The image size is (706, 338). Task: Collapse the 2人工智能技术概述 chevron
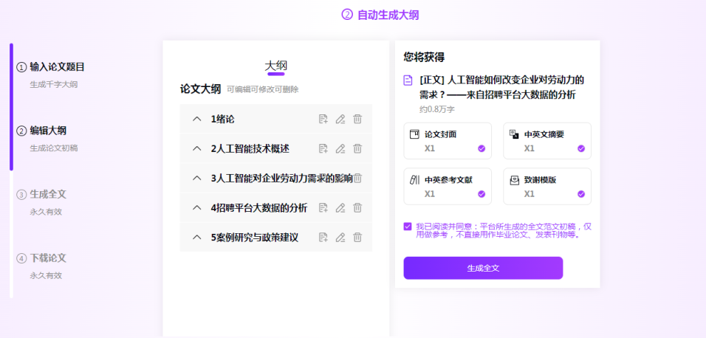(x=196, y=148)
